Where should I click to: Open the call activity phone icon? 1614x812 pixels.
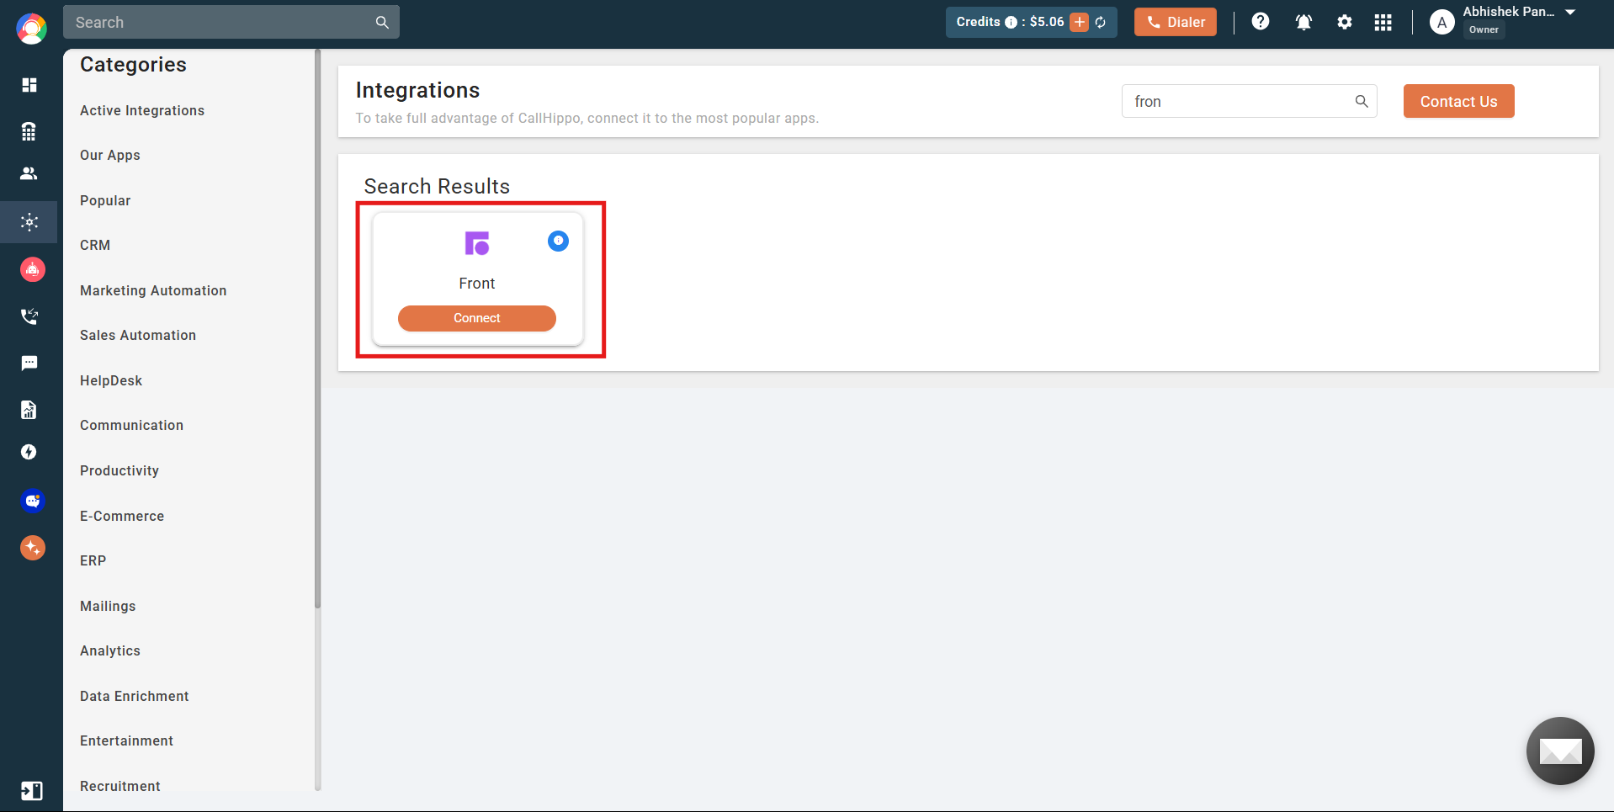[x=29, y=316]
